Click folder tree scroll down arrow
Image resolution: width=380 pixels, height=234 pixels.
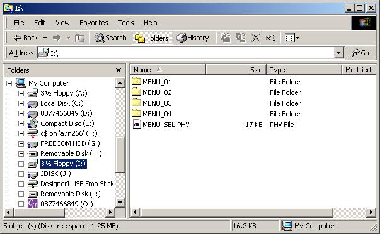click(x=120, y=203)
